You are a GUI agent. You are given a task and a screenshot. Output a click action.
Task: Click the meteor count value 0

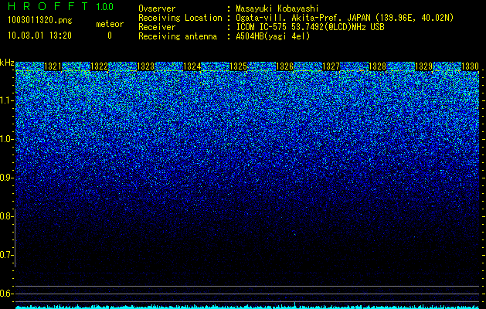pyautogui.click(x=110, y=36)
